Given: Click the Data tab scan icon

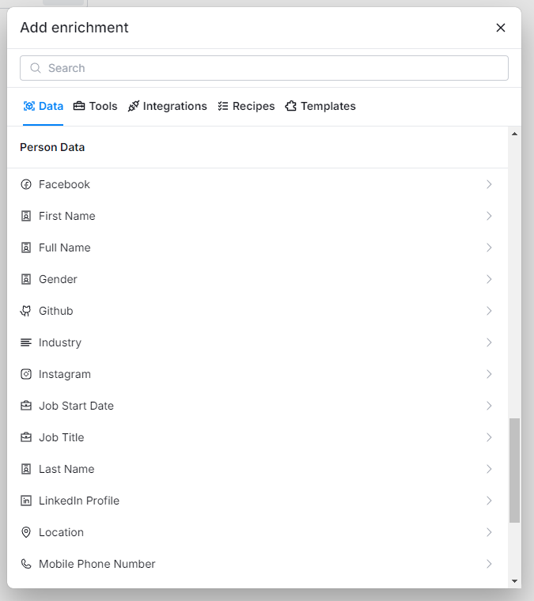Looking at the screenshot, I should (x=29, y=106).
